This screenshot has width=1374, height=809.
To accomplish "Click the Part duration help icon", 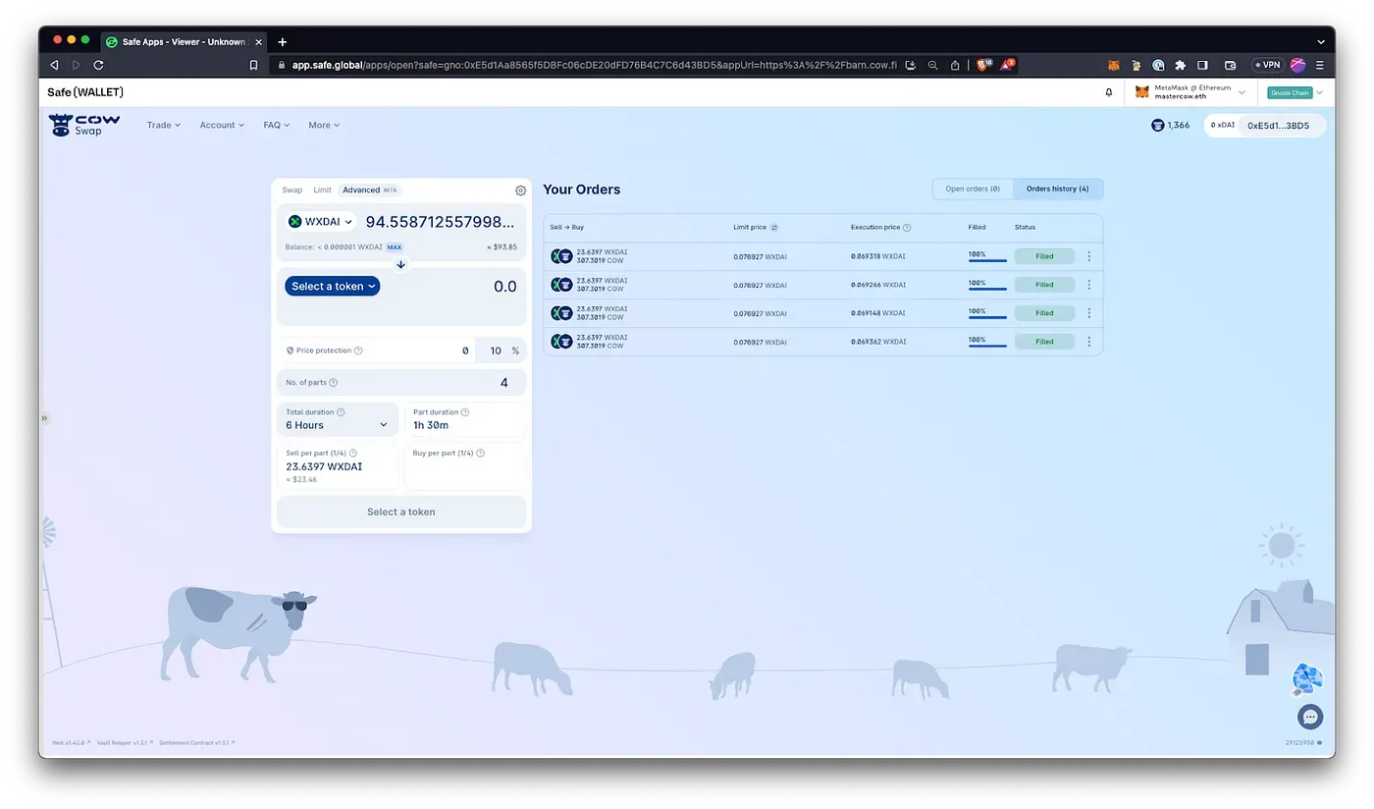I will (x=465, y=412).
